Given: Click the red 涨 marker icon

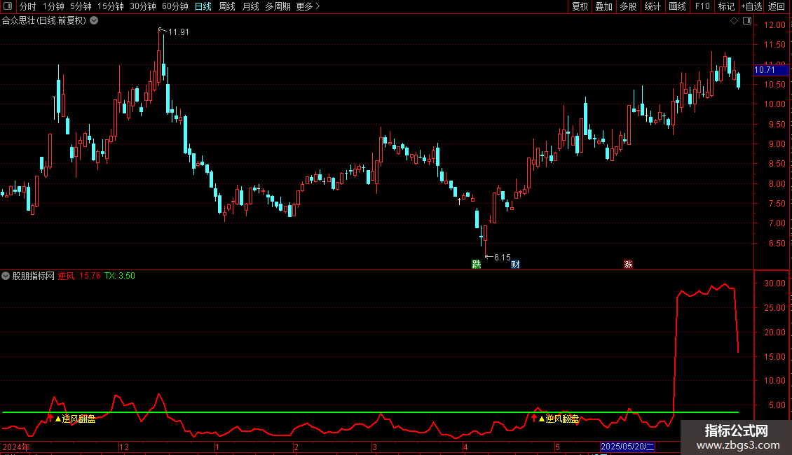Looking at the screenshot, I should (629, 265).
